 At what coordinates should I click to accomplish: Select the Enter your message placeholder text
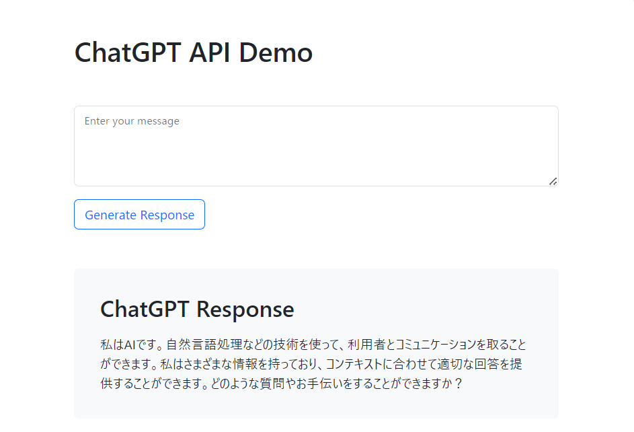point(132,121)
